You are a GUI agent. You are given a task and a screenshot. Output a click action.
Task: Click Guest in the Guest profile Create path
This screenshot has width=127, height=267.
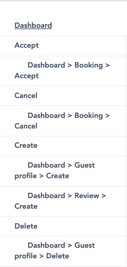click(85, 165)
